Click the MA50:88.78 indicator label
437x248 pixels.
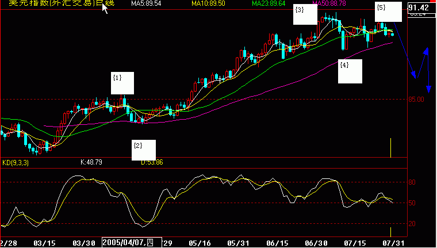click(329, 3)
